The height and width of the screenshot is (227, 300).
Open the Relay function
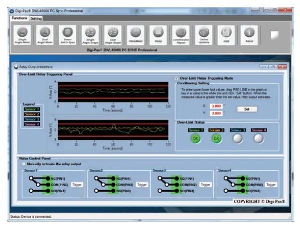158,35
